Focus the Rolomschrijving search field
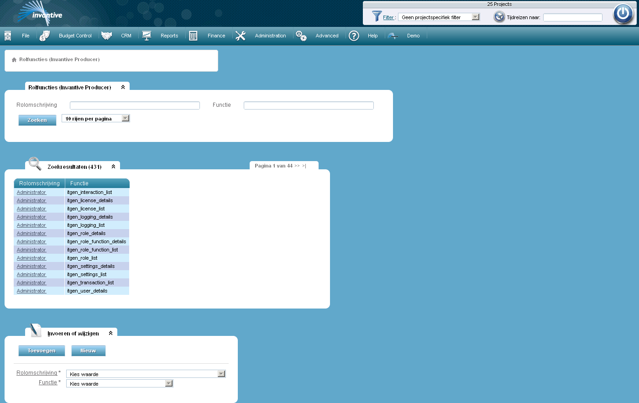 click(x=135, y=105)
